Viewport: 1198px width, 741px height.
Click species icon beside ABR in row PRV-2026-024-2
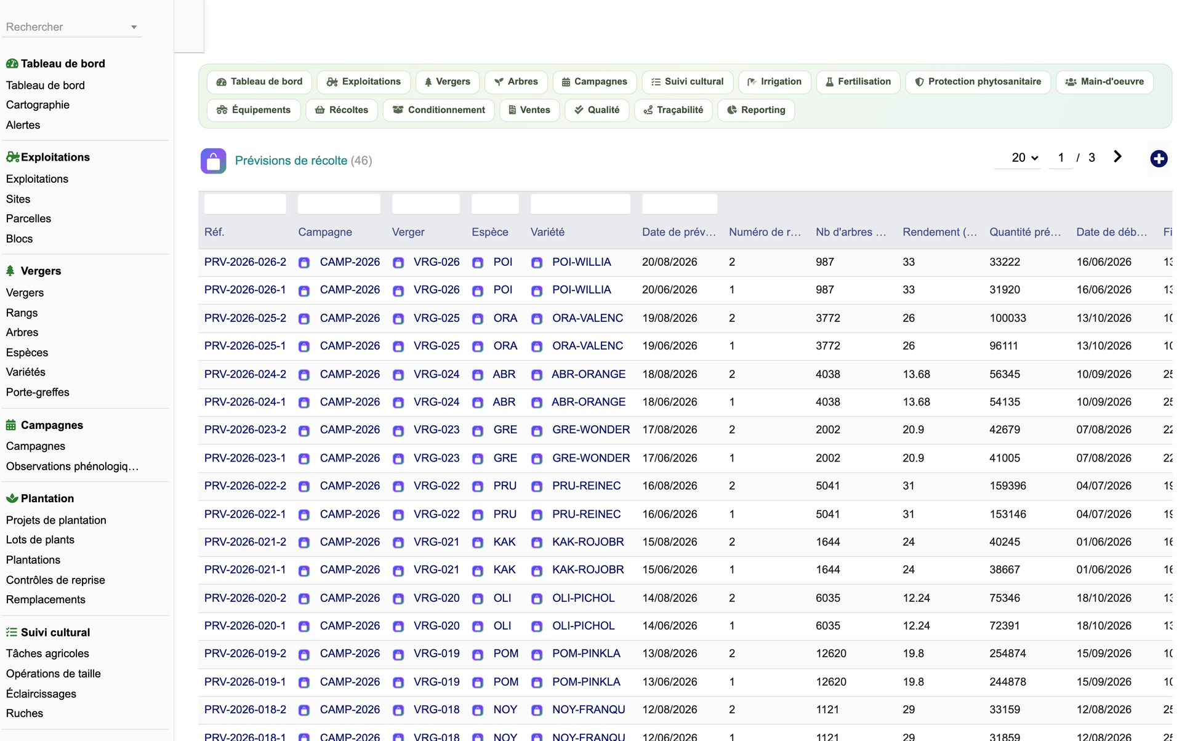pyautogui.click(x=478, y=375)
